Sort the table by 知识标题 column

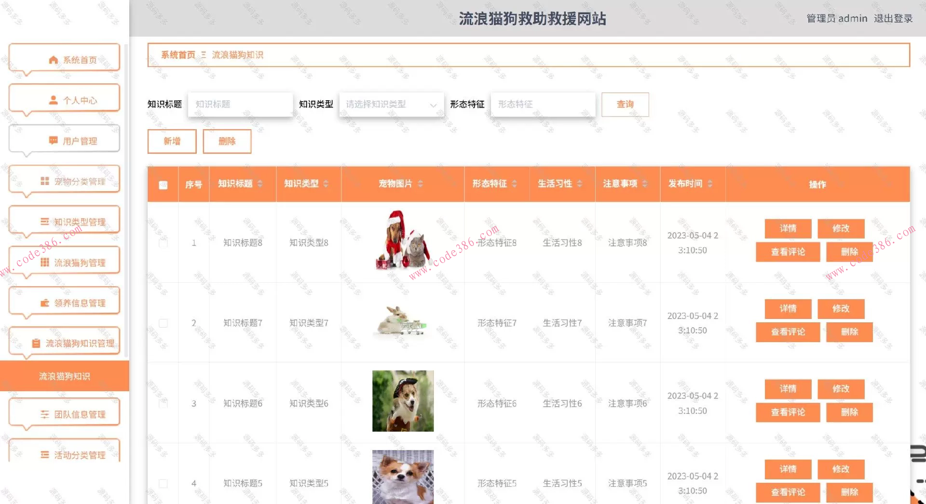[x=260, y=184]
